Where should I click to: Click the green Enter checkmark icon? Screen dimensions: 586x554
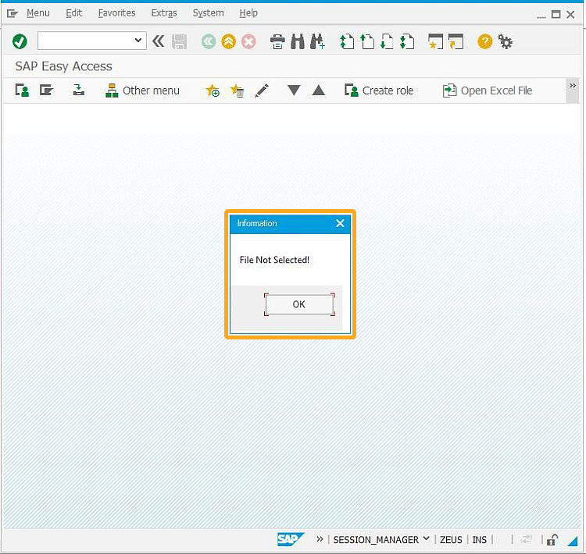point(20,41)
